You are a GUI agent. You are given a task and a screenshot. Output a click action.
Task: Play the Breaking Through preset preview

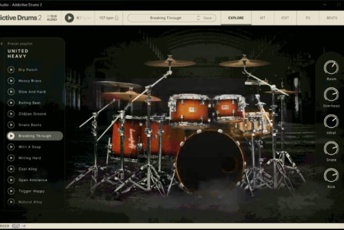point(11,136)
